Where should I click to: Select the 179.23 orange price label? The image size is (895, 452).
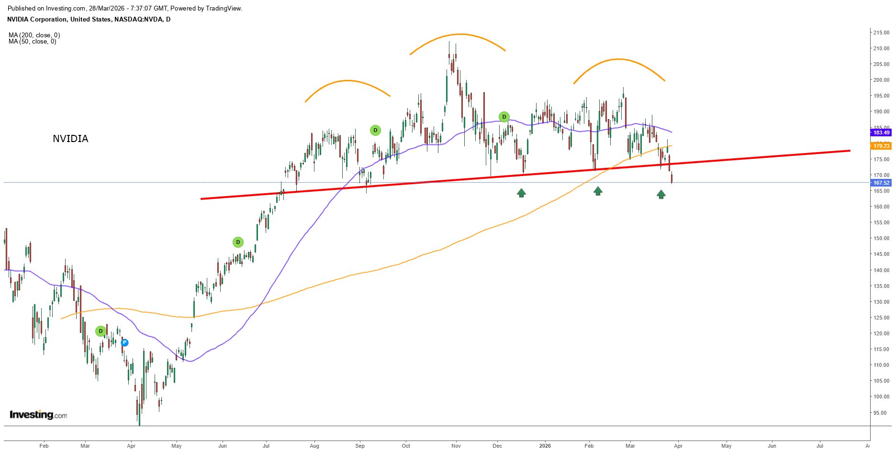coord(881,146)
